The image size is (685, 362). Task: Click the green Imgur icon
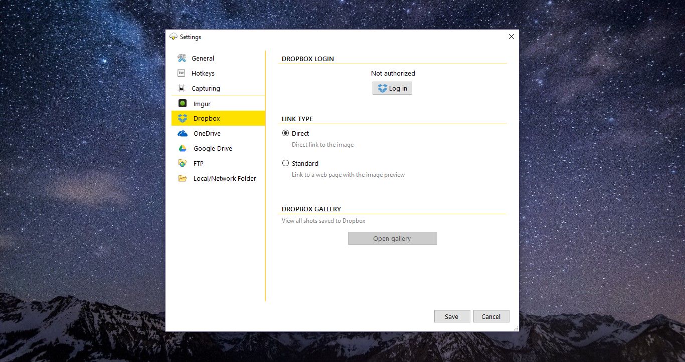coord(183,104)
